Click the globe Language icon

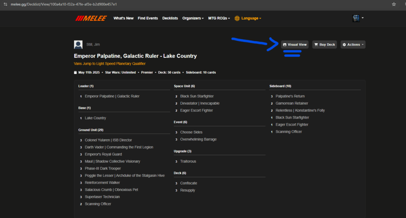237,18
